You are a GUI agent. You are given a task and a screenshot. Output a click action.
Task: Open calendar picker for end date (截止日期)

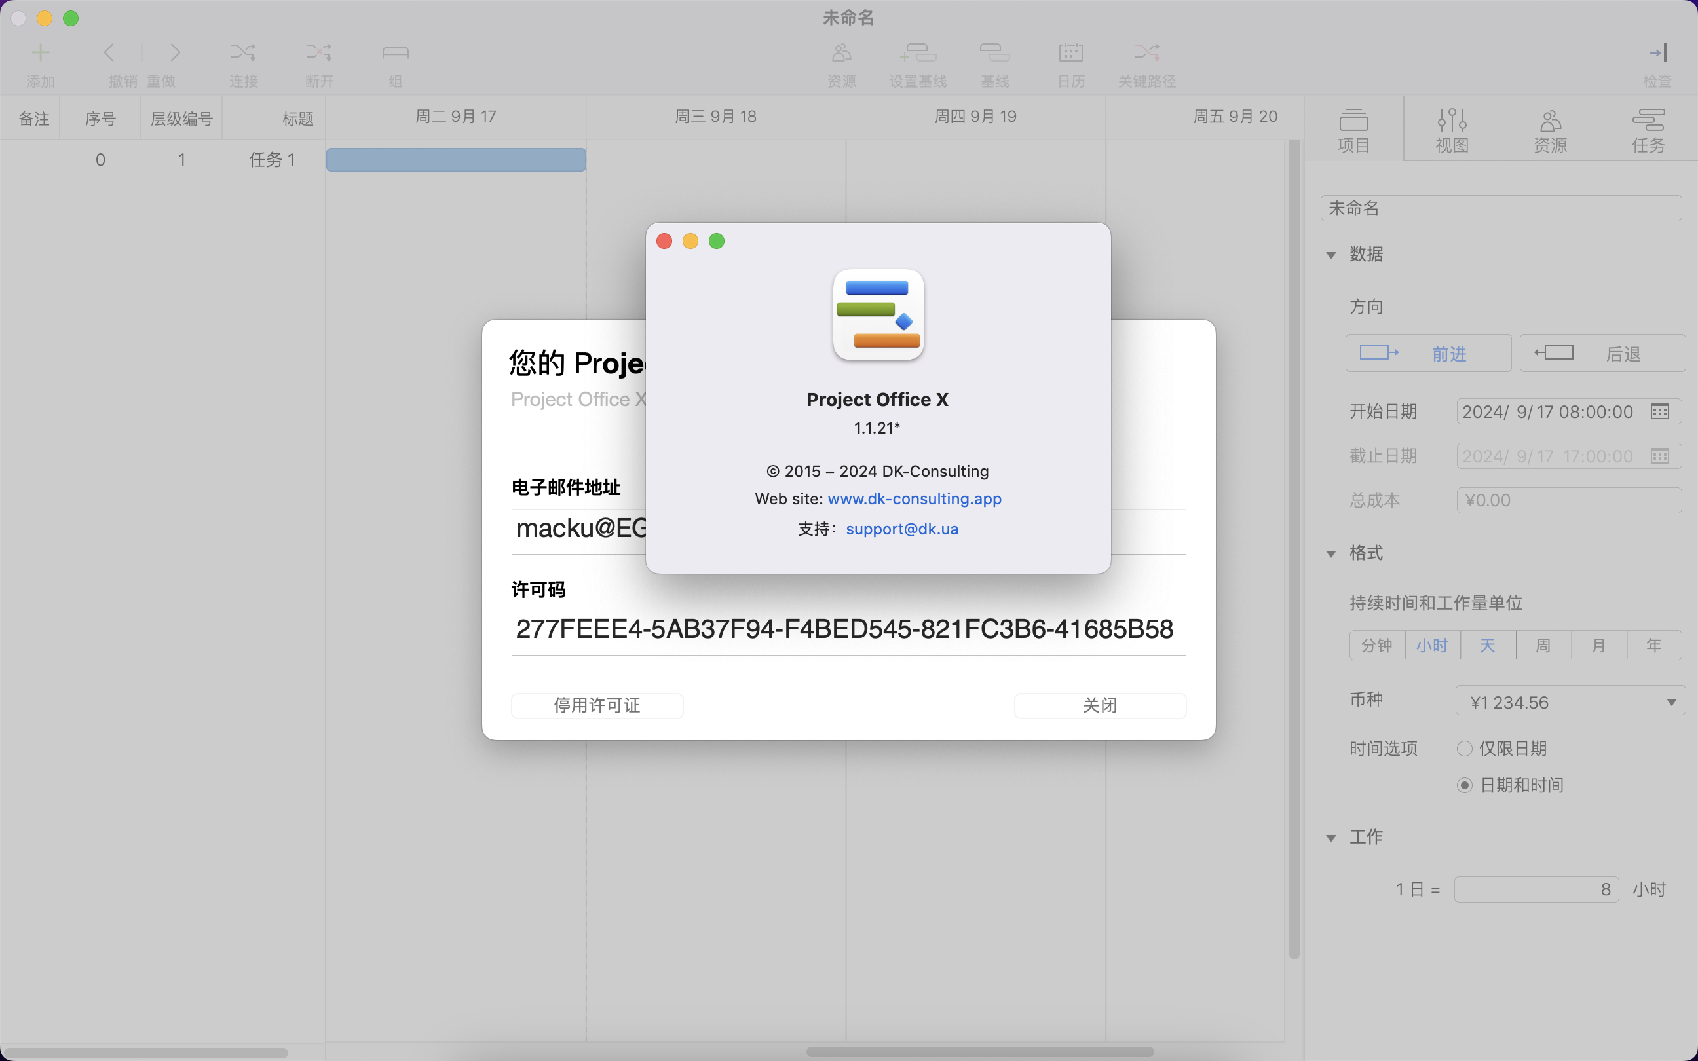(x=1659, y=456)
